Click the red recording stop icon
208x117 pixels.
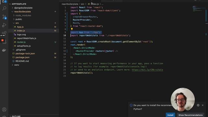(x=2, y=40)
